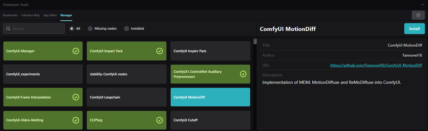Select the Missing nodes radio button
The height and width of the screenshot is (131, 428).
pyautogui.click(x=90, y=28)
